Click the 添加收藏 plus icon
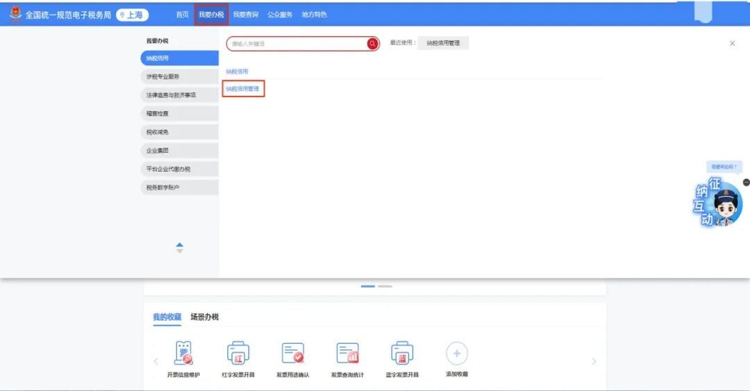The image size is (750, 391). tap(456, 353)
